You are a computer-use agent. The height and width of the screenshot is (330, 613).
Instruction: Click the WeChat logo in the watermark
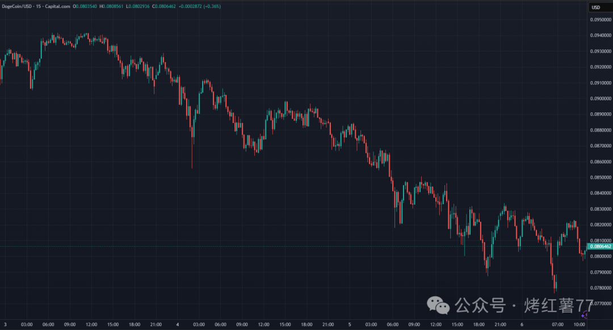pyautogui.click(x=438, y=305)
